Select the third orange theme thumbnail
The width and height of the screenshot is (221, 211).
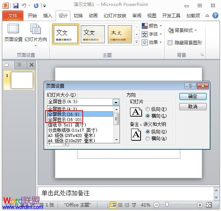tap(120, 34)
